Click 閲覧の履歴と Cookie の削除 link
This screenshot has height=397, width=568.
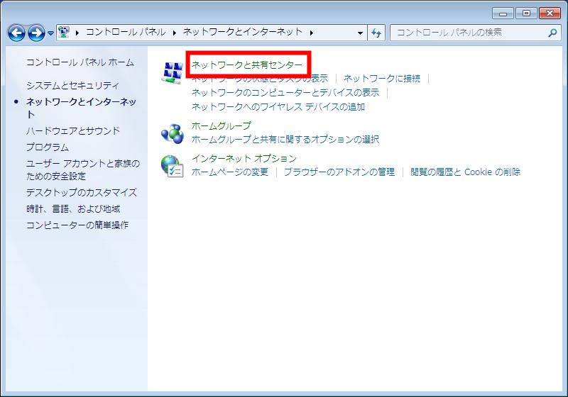coord(466,172)
